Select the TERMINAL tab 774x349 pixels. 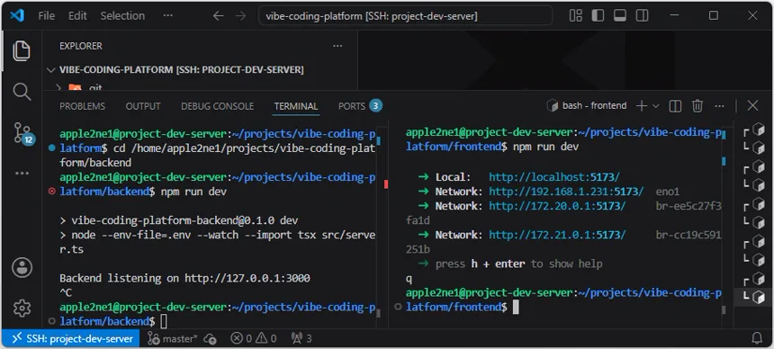click(x=296, y=106)
